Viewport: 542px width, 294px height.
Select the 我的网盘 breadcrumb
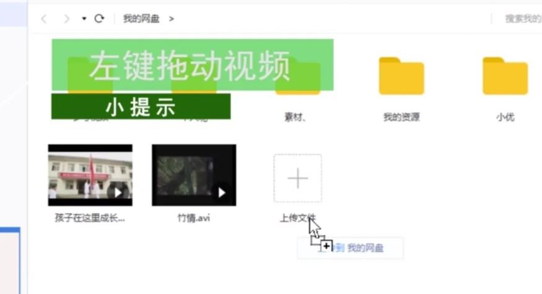(141, 19)
